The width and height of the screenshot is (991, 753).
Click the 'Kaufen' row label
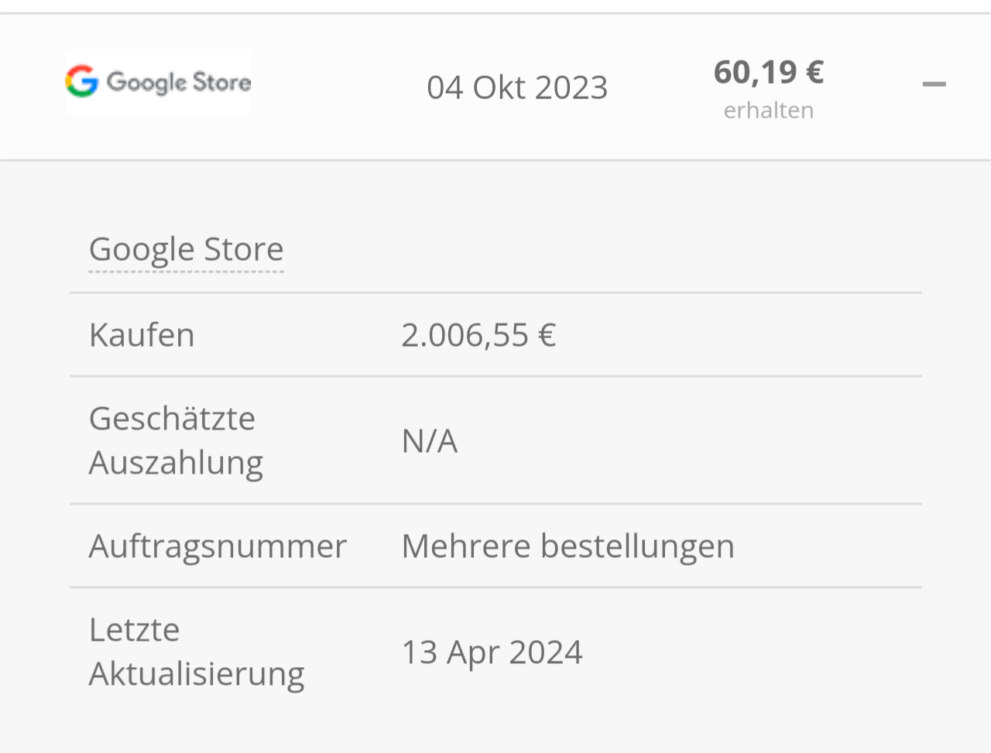pos(142,335)
